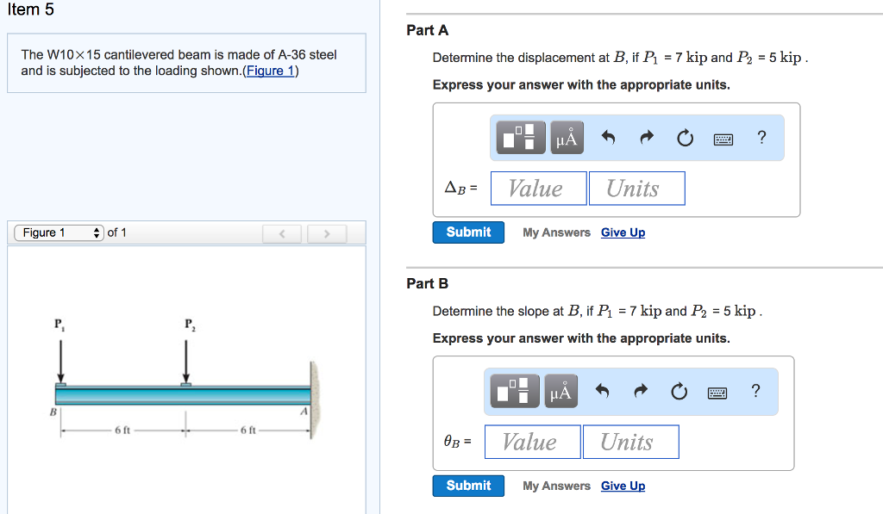The width and height of the screenshot is (883, 514).
Task: Submit the Part A answer
Action: (468, 232)
